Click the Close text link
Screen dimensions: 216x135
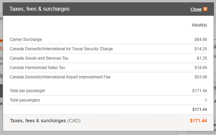(x=196, y=9)
